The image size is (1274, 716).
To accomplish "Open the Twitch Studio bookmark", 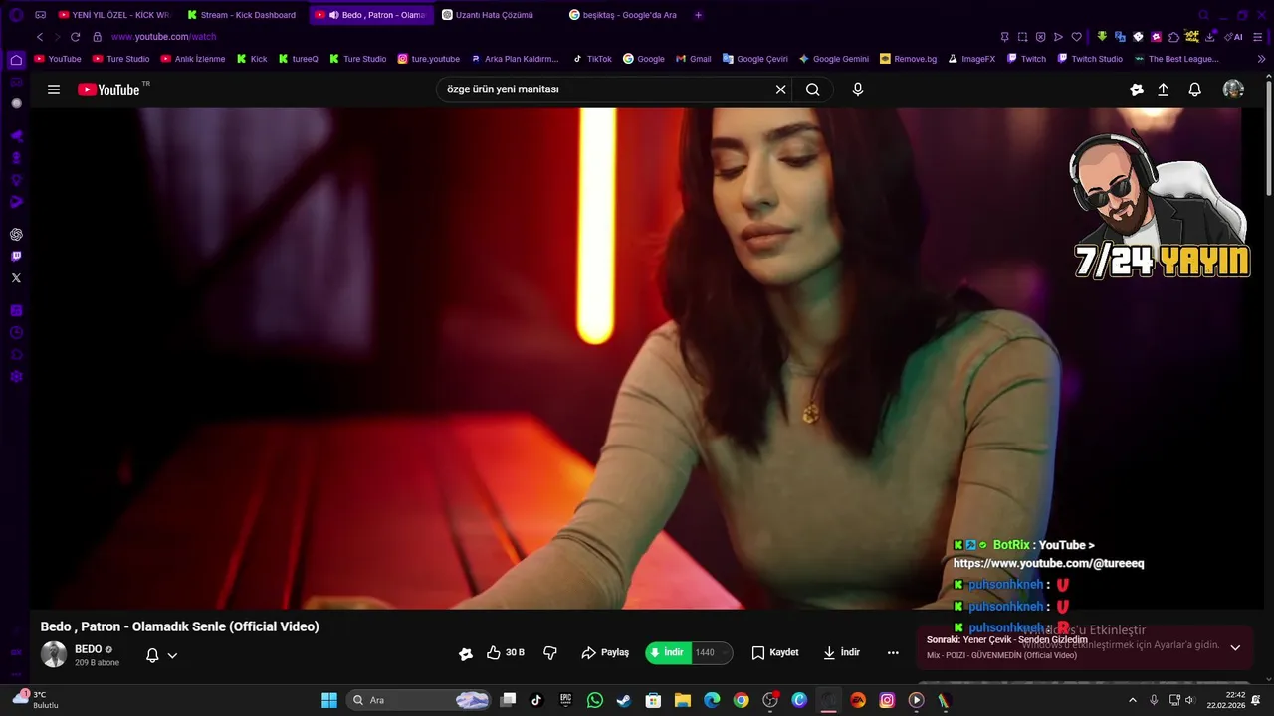I will (x=1088, y=59).
